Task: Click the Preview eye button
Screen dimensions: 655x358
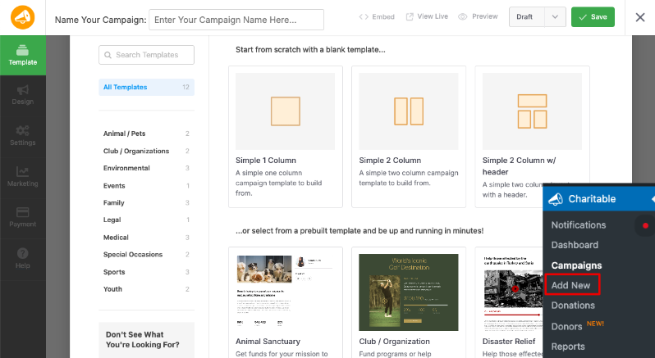Action: [478, 16]
